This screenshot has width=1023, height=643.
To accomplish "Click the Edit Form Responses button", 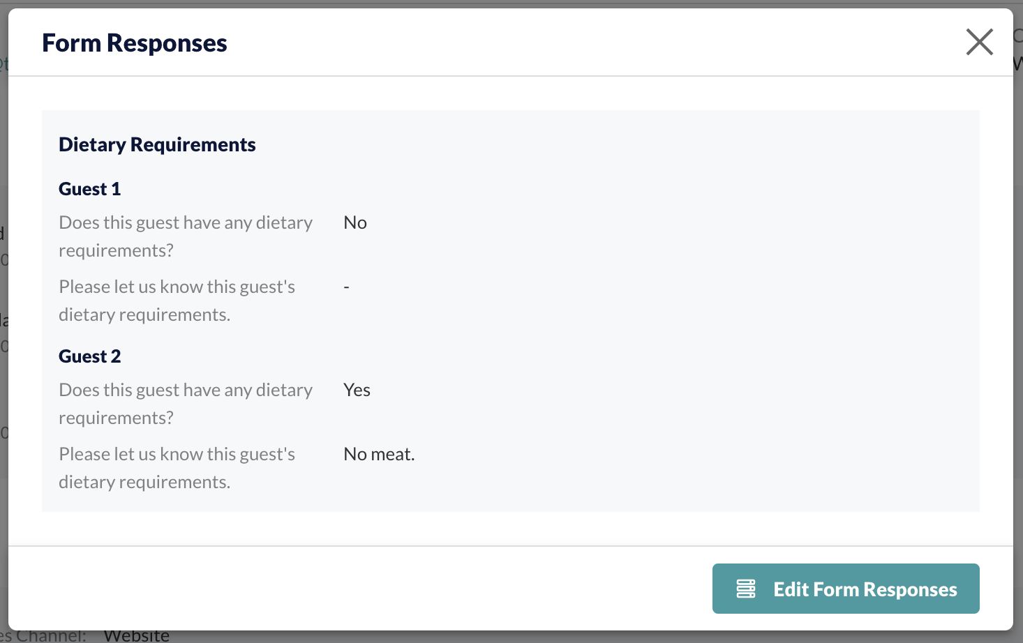I will tap(846, 589).
